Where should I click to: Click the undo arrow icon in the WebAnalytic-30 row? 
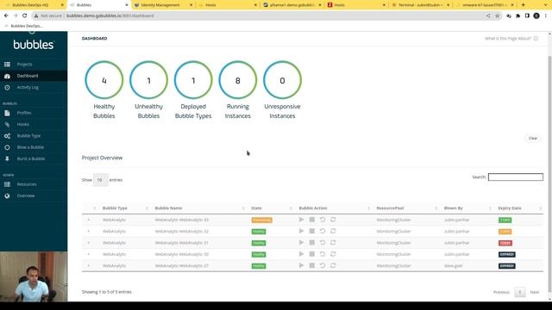323,254
